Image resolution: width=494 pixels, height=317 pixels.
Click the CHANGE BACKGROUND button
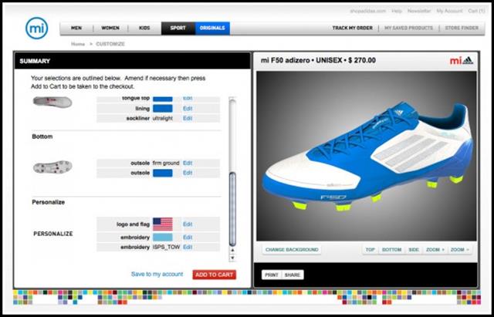click(292, 250)
